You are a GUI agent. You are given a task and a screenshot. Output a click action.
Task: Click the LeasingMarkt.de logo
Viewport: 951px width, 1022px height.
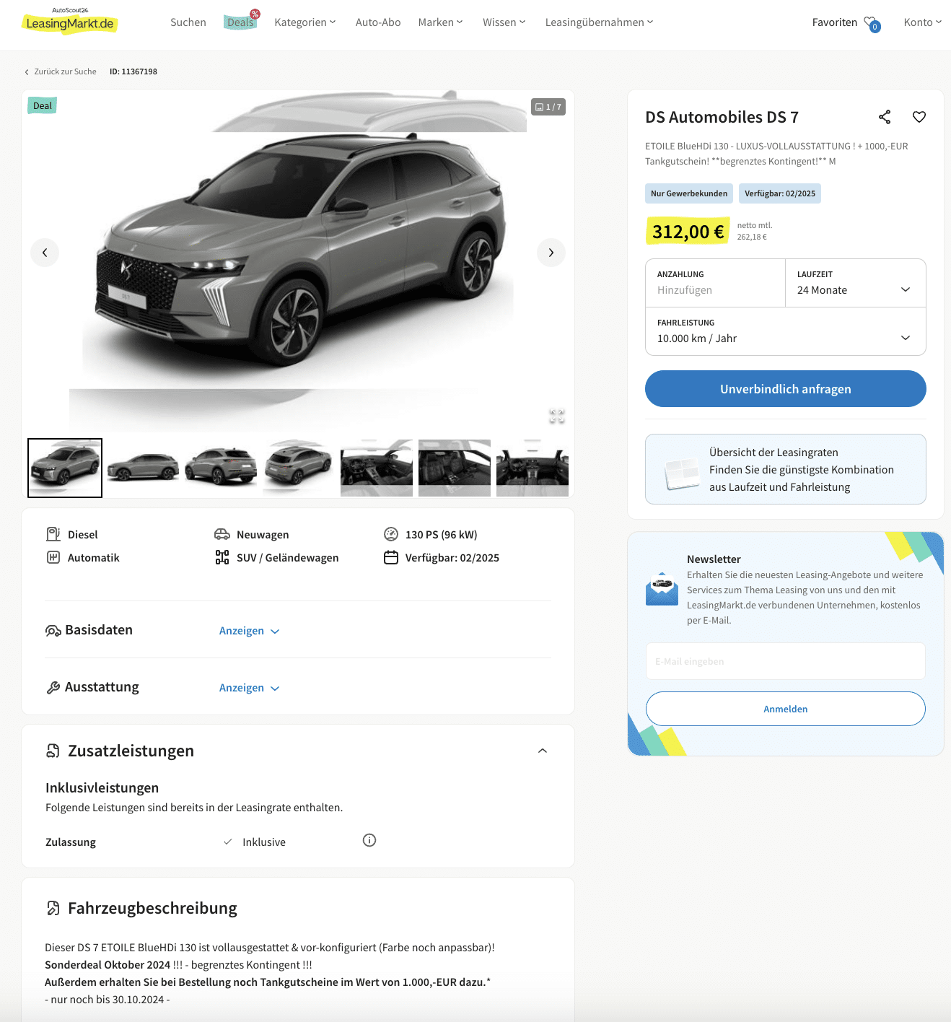pyautogui.click(x=70, y=22)
